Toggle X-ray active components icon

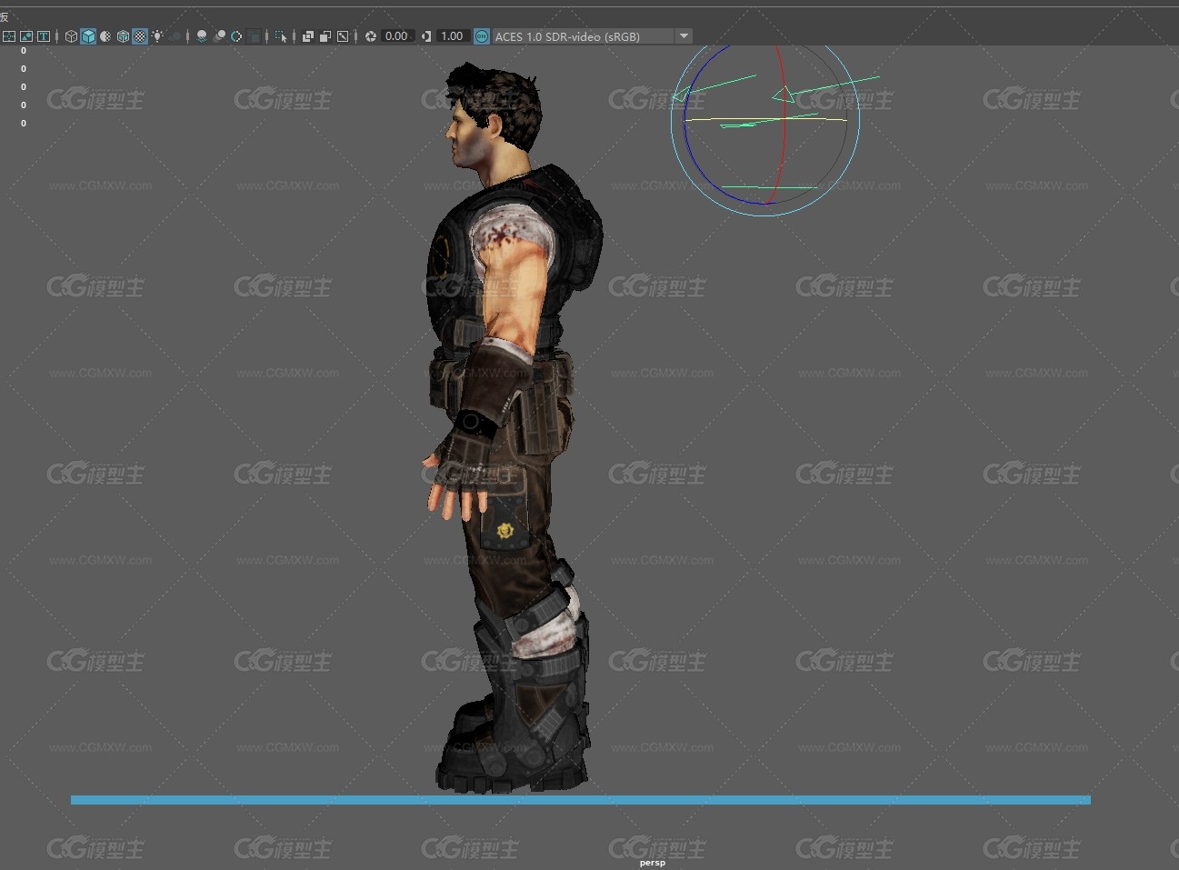(325, 36)
